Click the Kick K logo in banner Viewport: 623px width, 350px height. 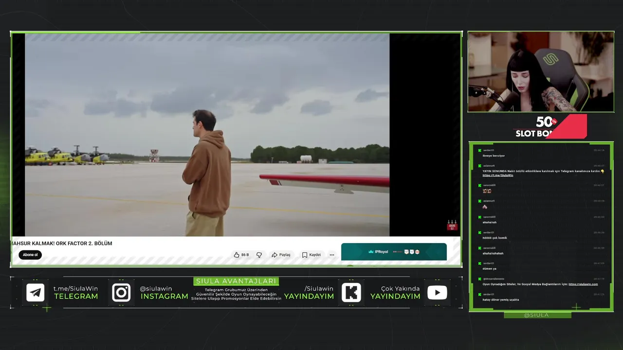pos(351,293)
